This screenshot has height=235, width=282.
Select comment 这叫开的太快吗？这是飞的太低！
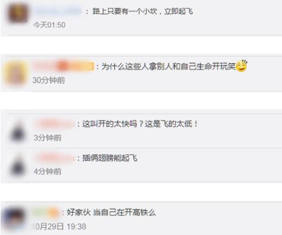click(x=140, y=124)
